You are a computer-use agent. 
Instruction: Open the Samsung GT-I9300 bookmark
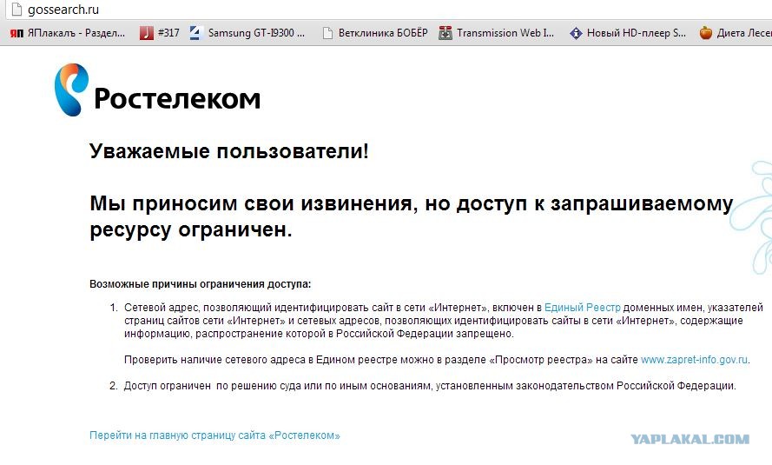pyautogui.click(x=256, y=33)
